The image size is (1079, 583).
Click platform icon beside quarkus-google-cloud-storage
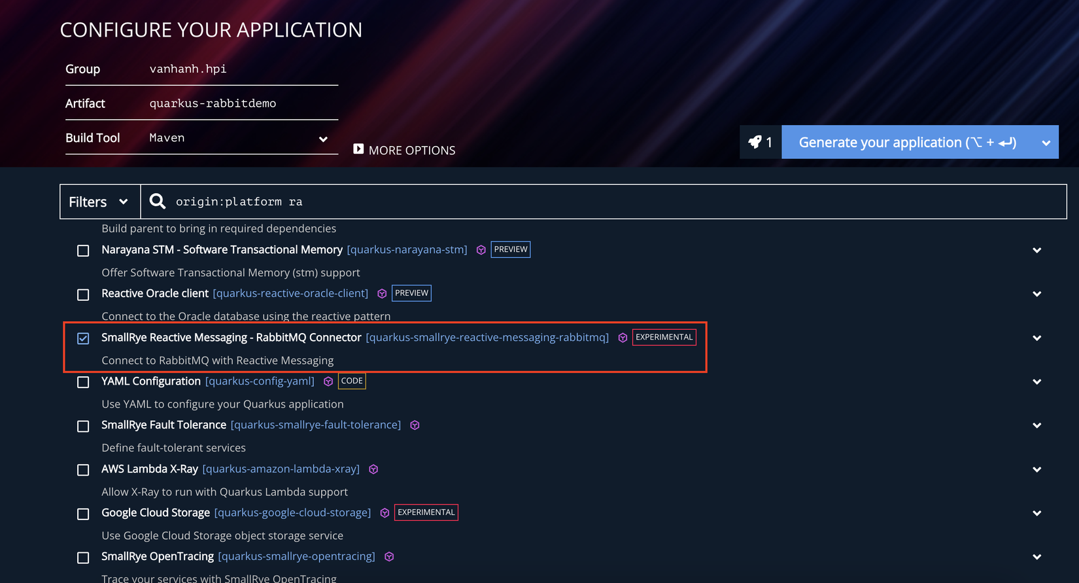pyautogui.click(x=385, y=513)
